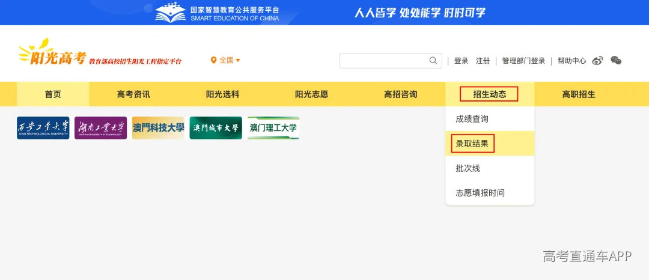Focus the search input field

tap(391, 61)
